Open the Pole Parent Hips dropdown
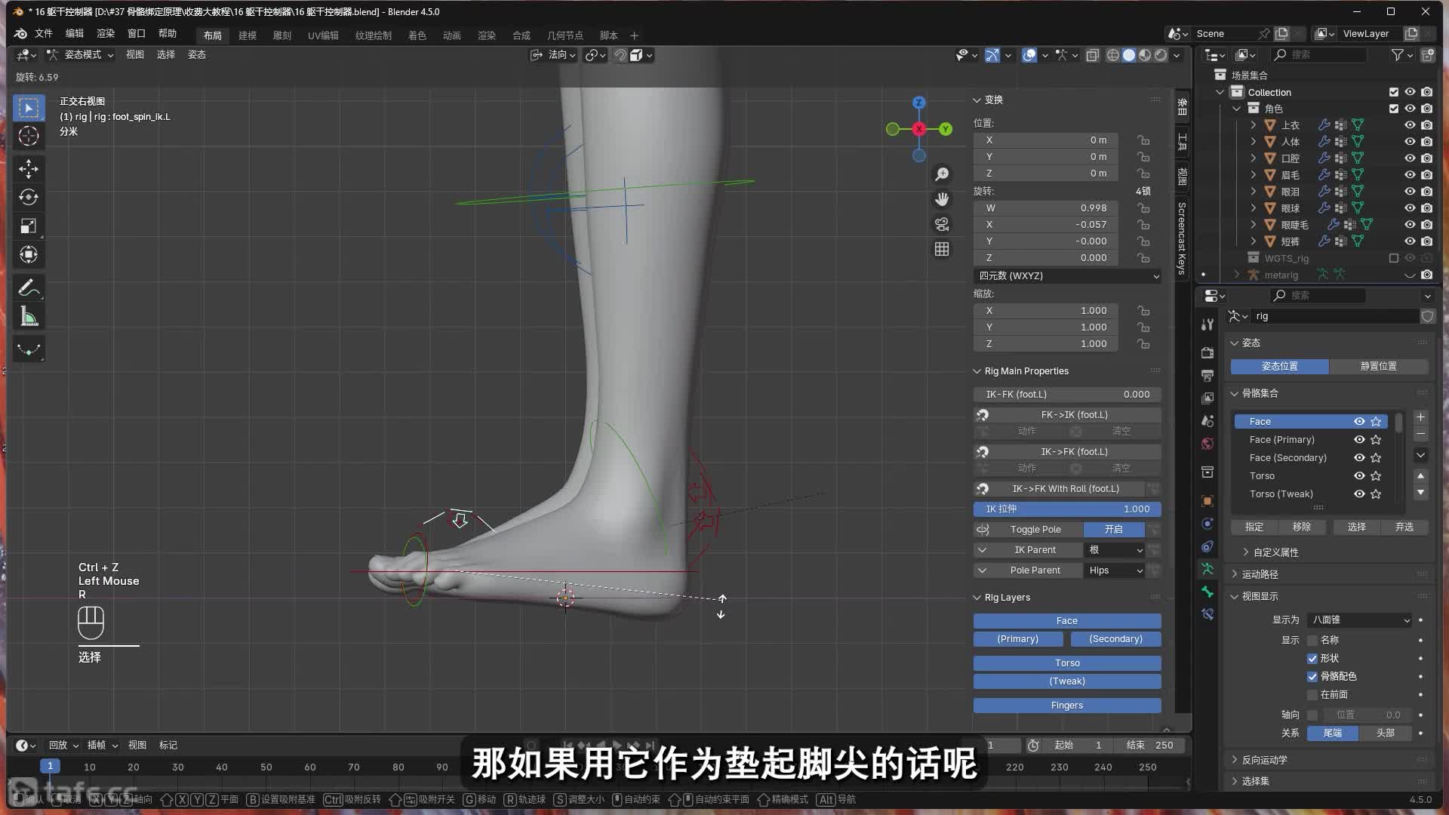This screenshot has width=1449, height=815. pyautogui.click(x=1115, y=570)
